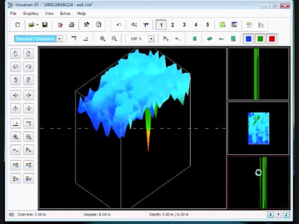Open the Extras menu

click(65, 13)
